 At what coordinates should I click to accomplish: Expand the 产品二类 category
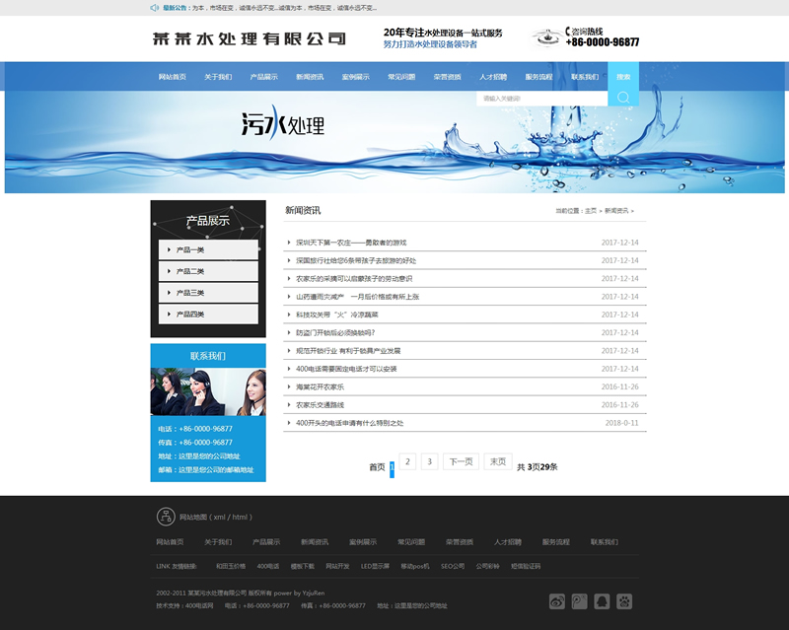(x=208, y=271)
